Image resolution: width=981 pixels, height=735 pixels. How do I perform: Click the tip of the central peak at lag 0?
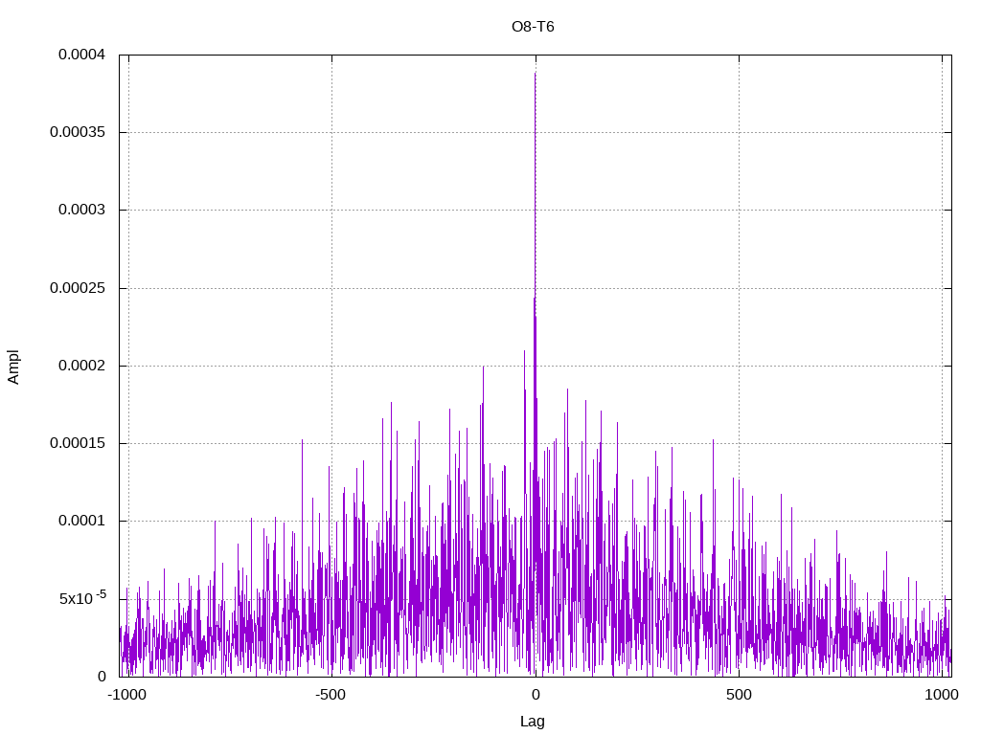tap(535, 74)
